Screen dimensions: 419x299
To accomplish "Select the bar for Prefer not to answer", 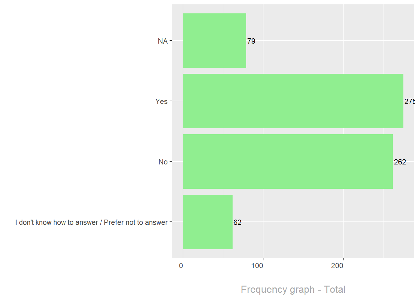I will [x=208, y=222].
